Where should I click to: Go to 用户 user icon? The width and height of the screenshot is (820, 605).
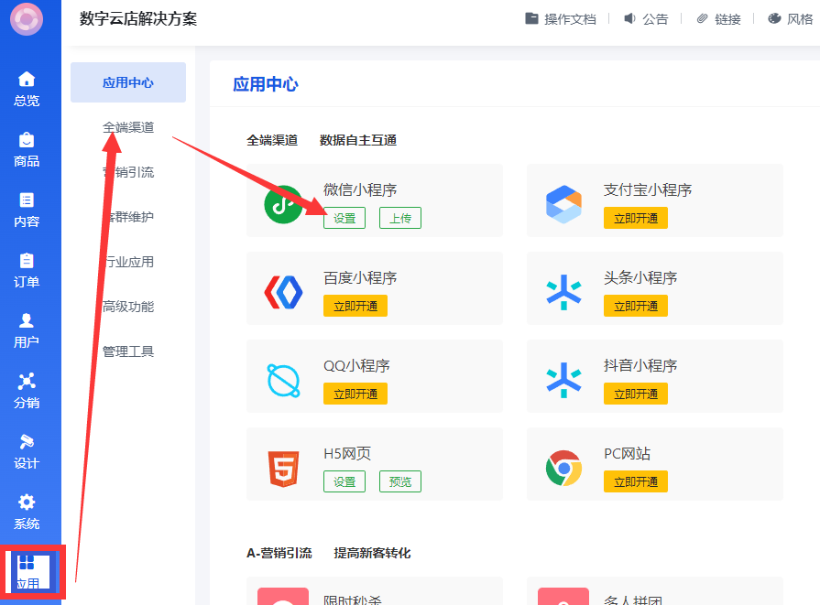(27, 320)
